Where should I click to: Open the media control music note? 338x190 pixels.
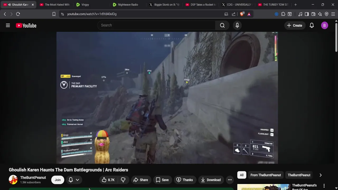pyautogui.click(x=300, y=14)
